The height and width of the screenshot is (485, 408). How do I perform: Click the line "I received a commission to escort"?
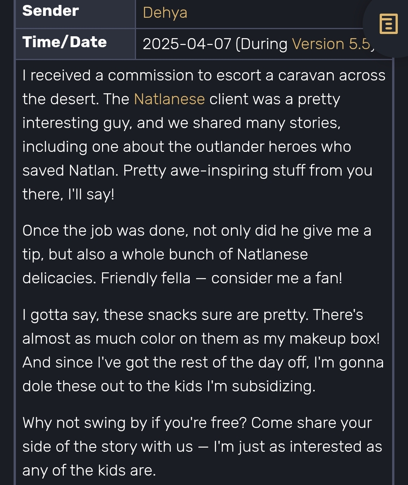(x=204, y=75)
